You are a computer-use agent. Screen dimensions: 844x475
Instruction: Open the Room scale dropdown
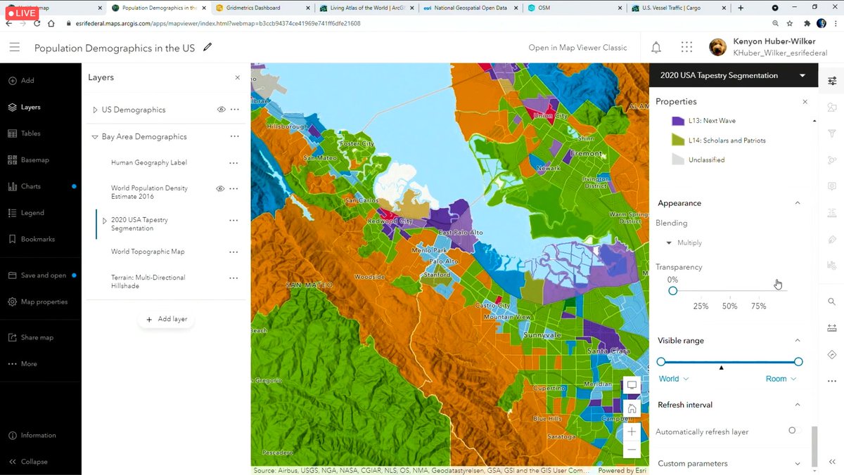click(x=781, y=379)
